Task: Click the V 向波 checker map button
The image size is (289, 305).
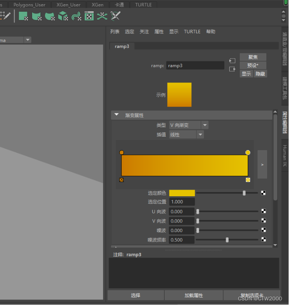Action: pyautogui.click(x=264, y=220)
